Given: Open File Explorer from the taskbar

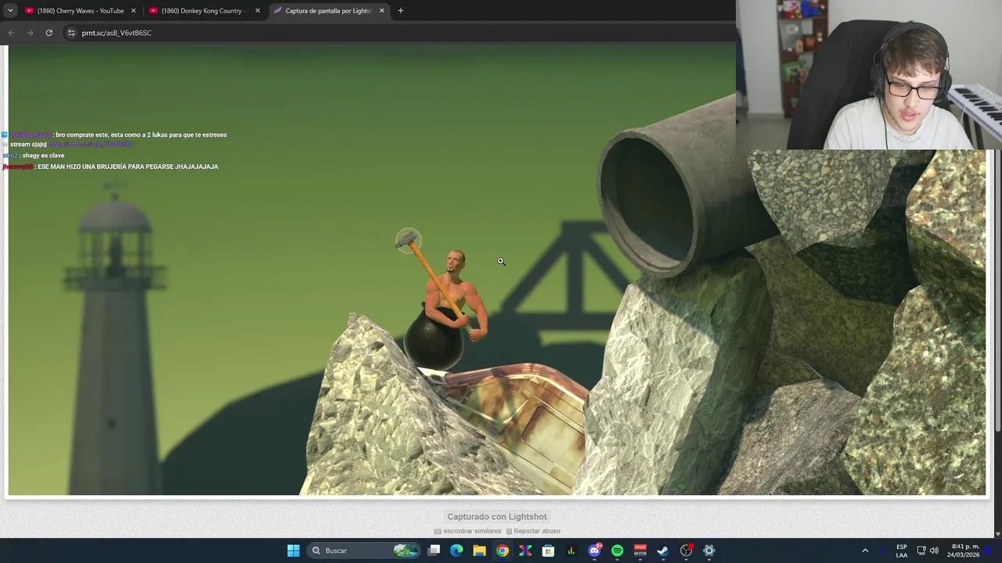Looking at the screenshot, I should point(479,550).
